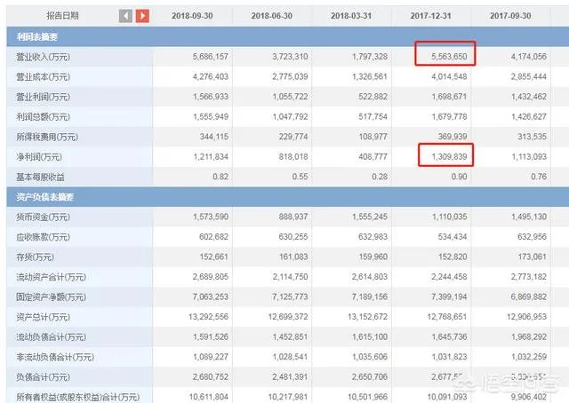The height and width of the screenshot is (403, 569).
Task: Click the 资产负债表摘要 section header
Action: (x=37, y=195)
